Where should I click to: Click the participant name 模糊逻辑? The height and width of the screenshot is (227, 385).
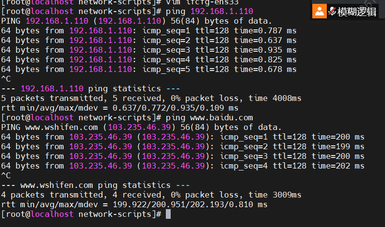(x=357, y=12)
